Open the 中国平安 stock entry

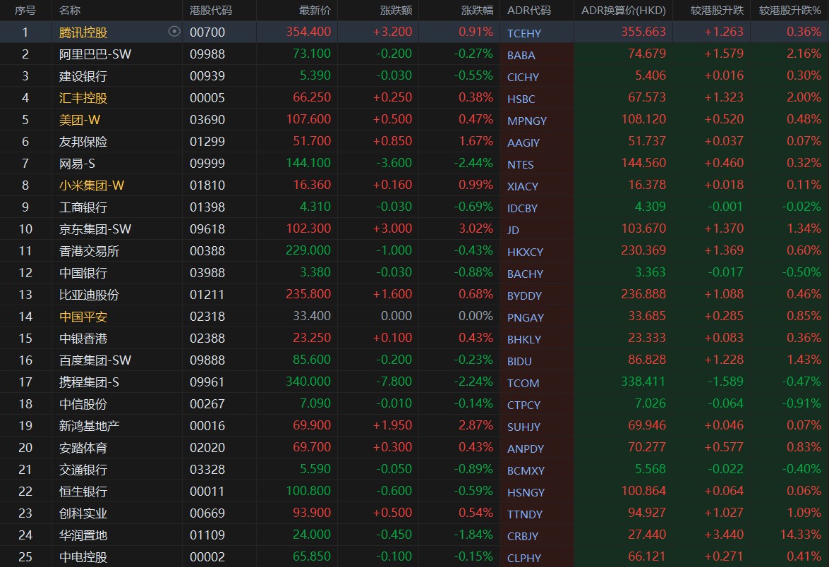[83, 317]
